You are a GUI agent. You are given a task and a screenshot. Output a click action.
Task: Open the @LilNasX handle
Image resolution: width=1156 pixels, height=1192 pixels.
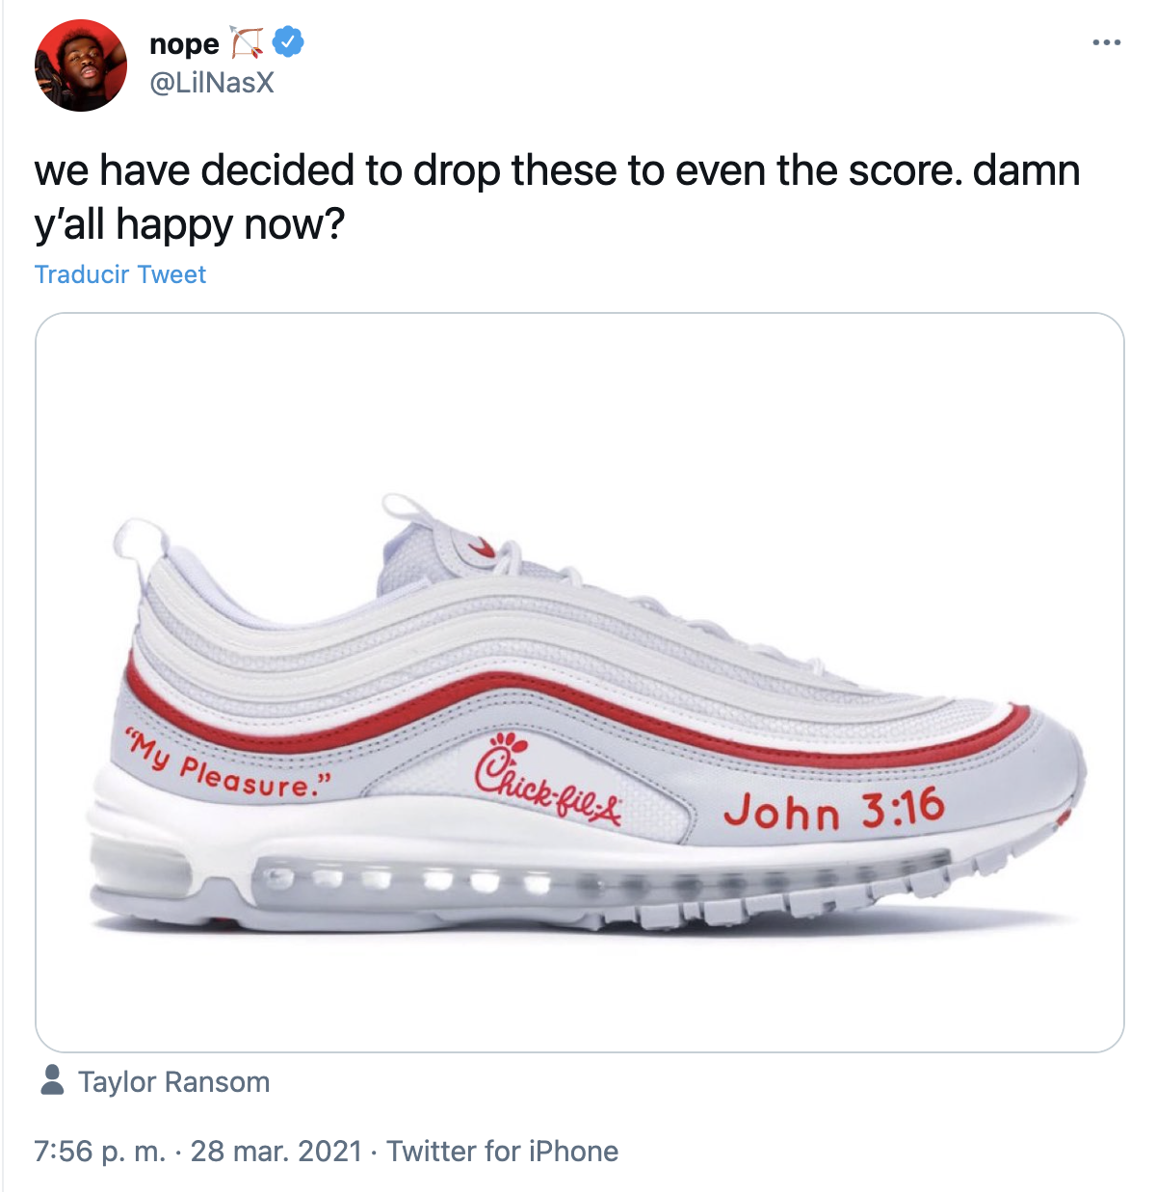(212, 83)
